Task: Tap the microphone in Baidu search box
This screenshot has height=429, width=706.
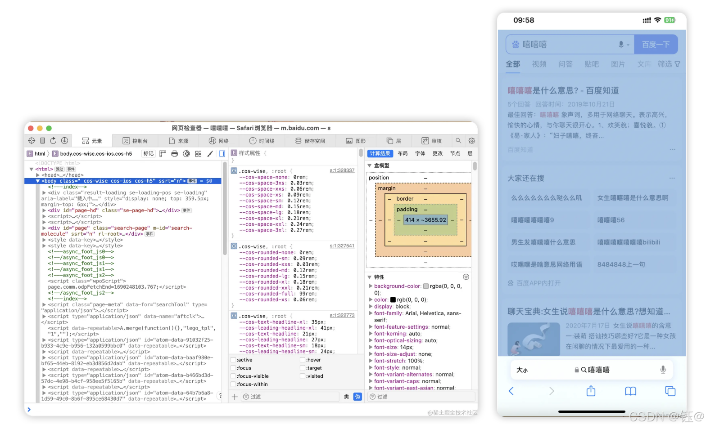Action: click(621, 45)
